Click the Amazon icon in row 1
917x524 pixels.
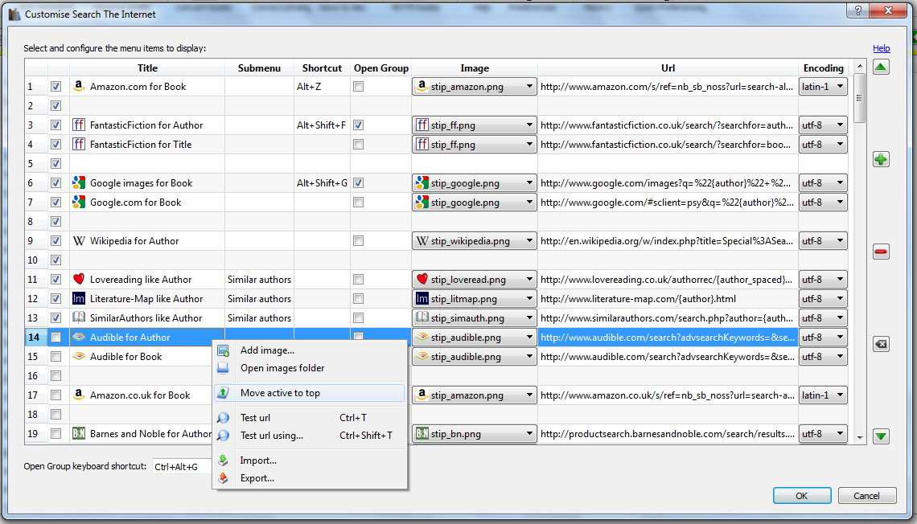[78, 86]
